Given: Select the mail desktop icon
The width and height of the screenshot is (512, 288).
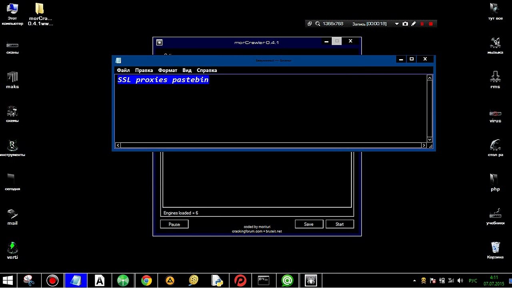Looking at the screenshot, I should [12, 216].
